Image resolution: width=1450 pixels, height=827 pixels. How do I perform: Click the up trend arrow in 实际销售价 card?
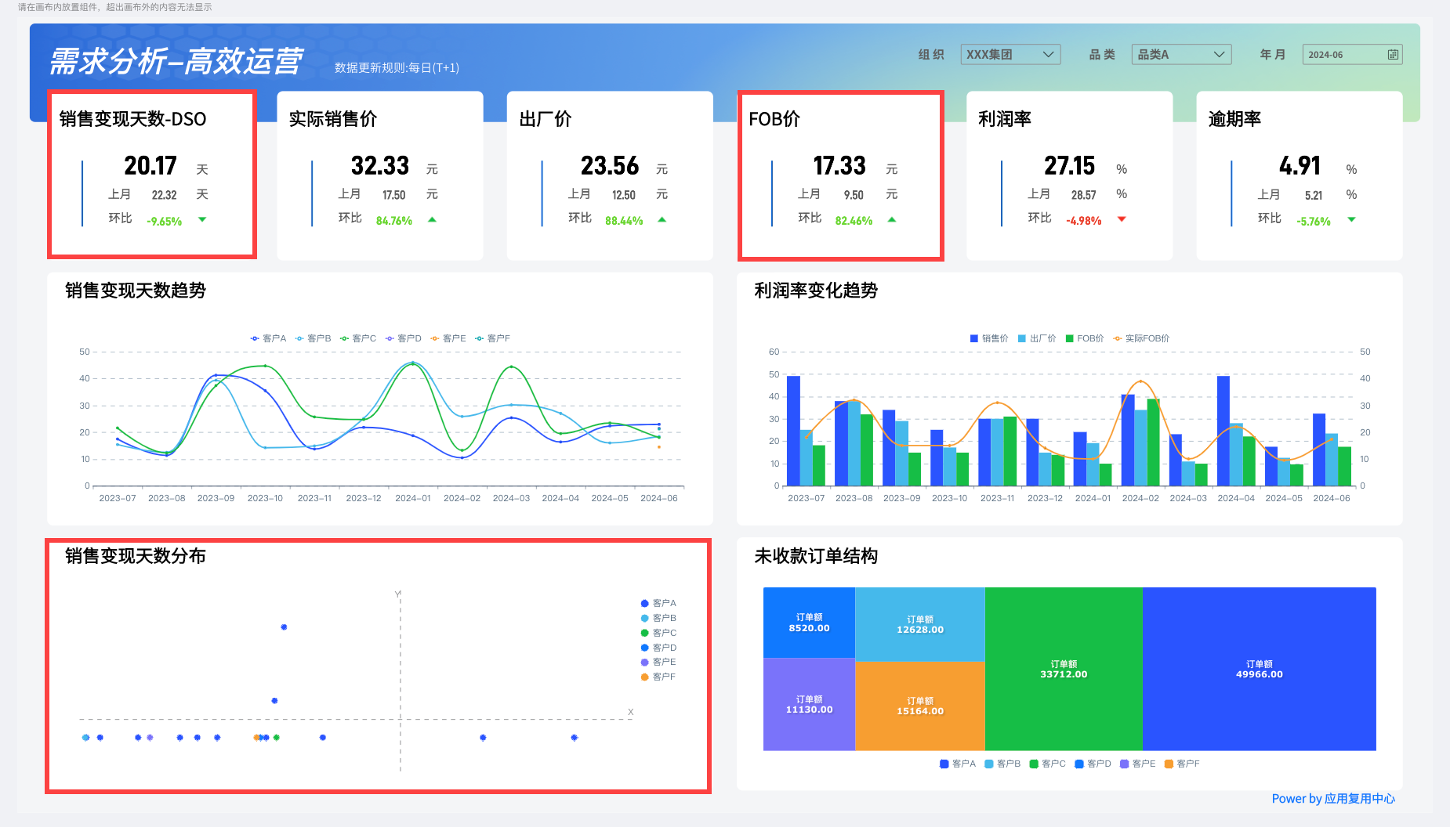click(x=432, y=220)
